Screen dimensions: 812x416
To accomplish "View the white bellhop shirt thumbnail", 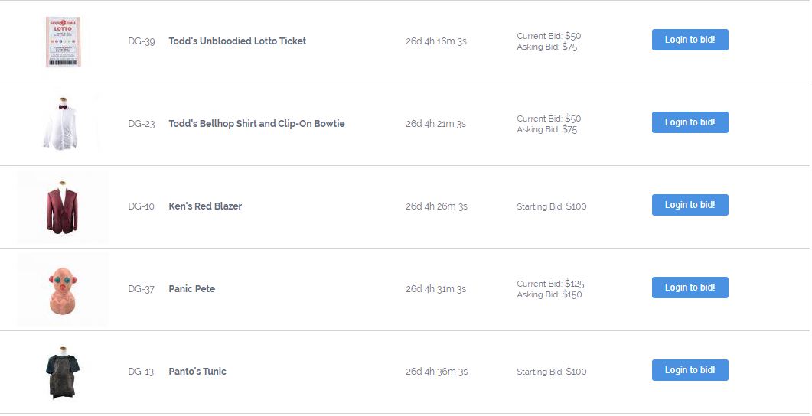I will [x=63, y=124].
